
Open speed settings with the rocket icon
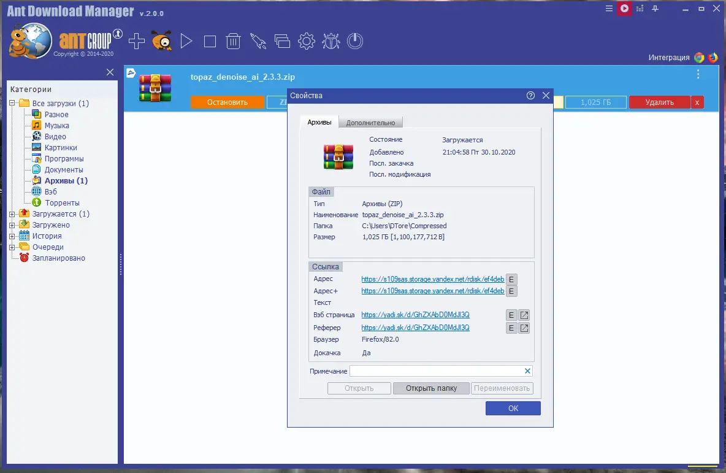pos(258,40)
